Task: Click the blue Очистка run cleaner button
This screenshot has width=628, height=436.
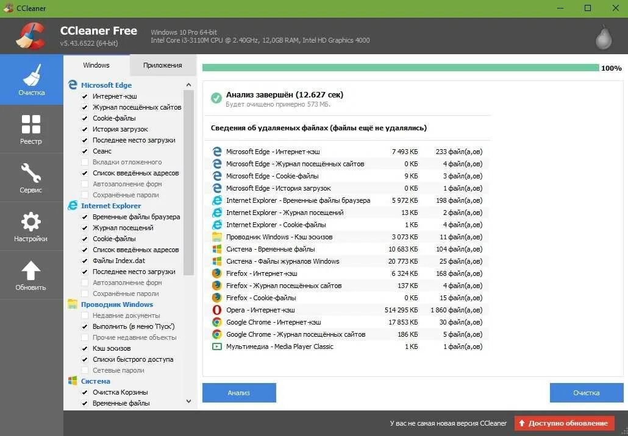Action: (x=587, y=393)
